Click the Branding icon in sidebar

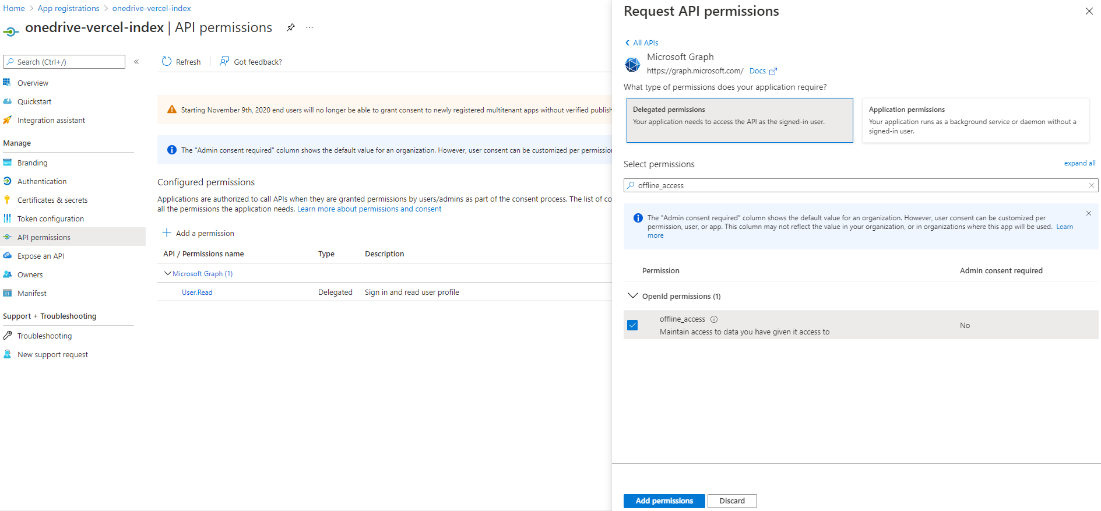[7, 163]
